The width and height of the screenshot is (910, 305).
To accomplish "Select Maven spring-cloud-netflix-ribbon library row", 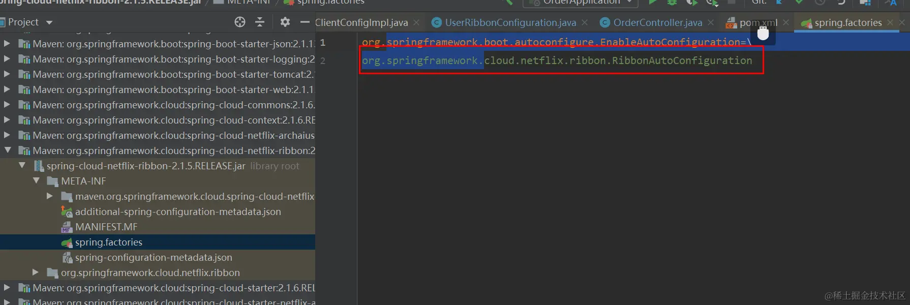I will pos(158,150).
